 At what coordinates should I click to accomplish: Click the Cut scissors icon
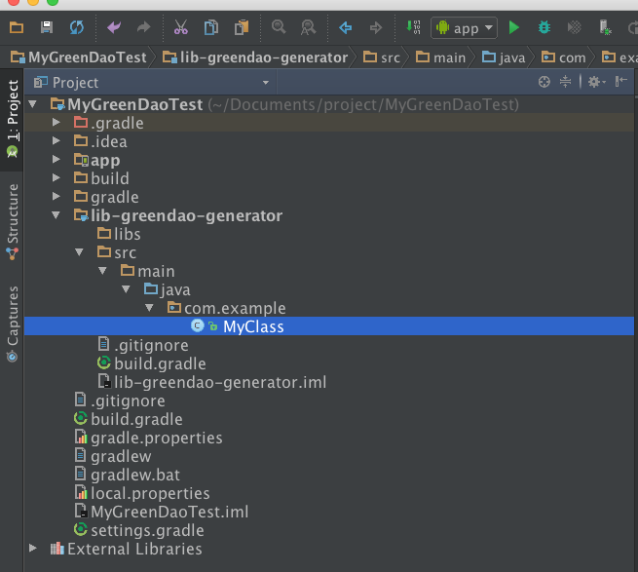pyautogui.click(x=181, y=27)
